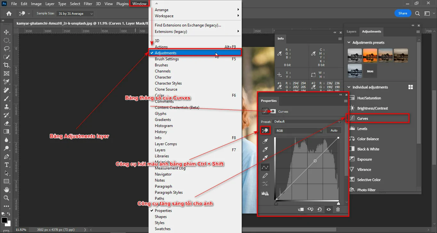The image size is (437, 233).
Task: Open the Preset dropdown in Curves panel
Action: 307,121
